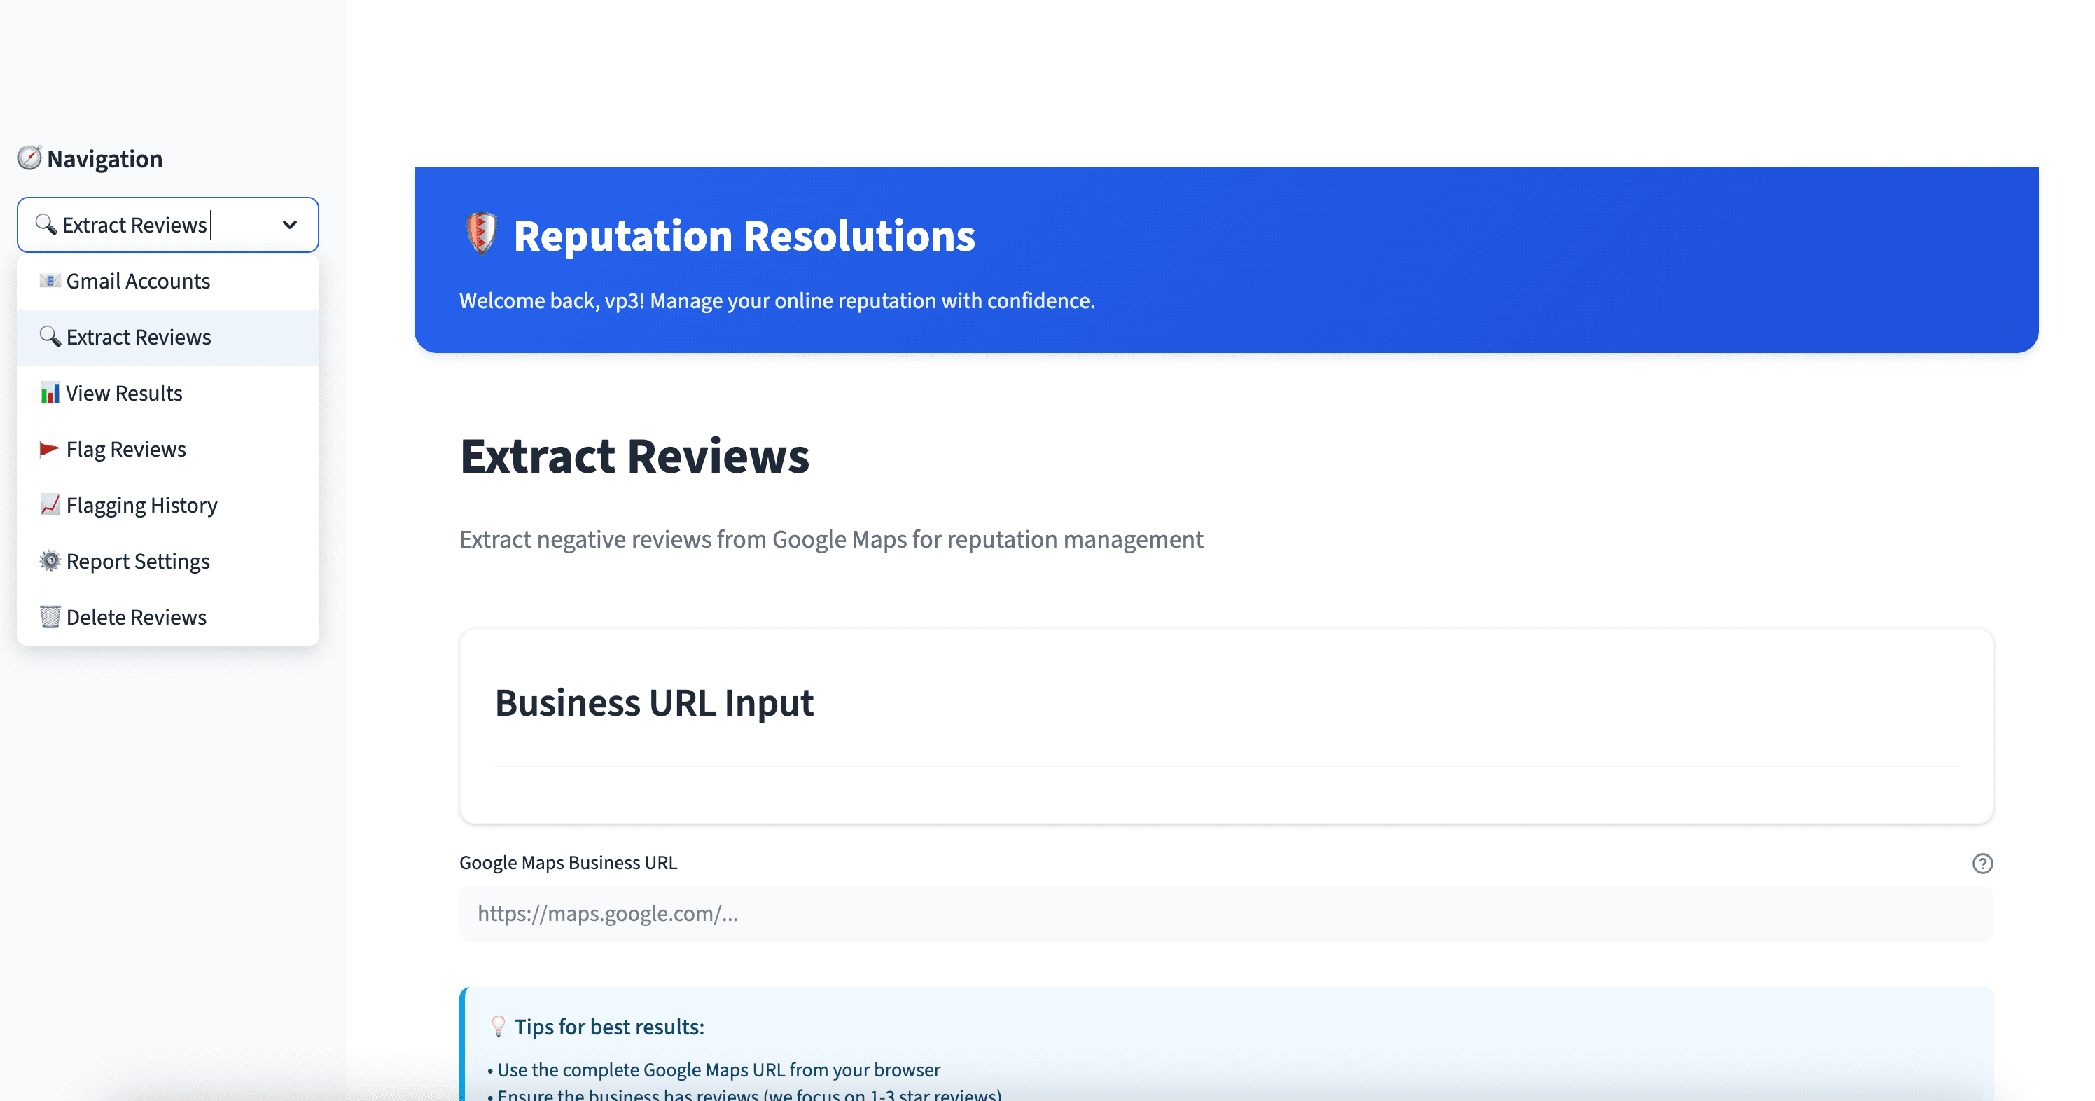Click the lightbulb icon in Tips section

(498, 1026)
